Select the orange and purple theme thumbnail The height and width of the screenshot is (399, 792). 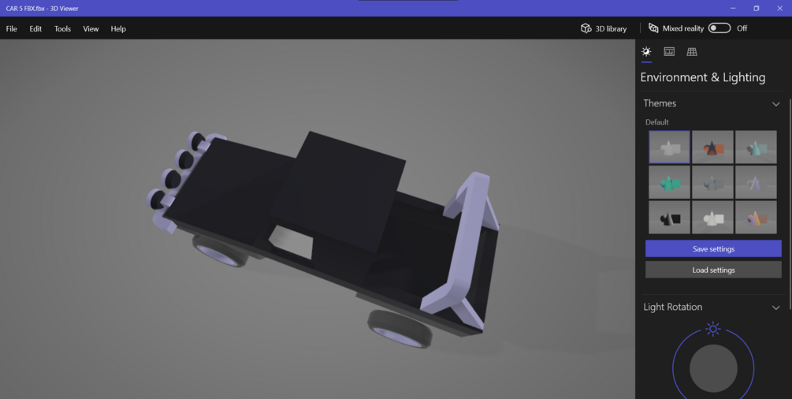[756, 218]
